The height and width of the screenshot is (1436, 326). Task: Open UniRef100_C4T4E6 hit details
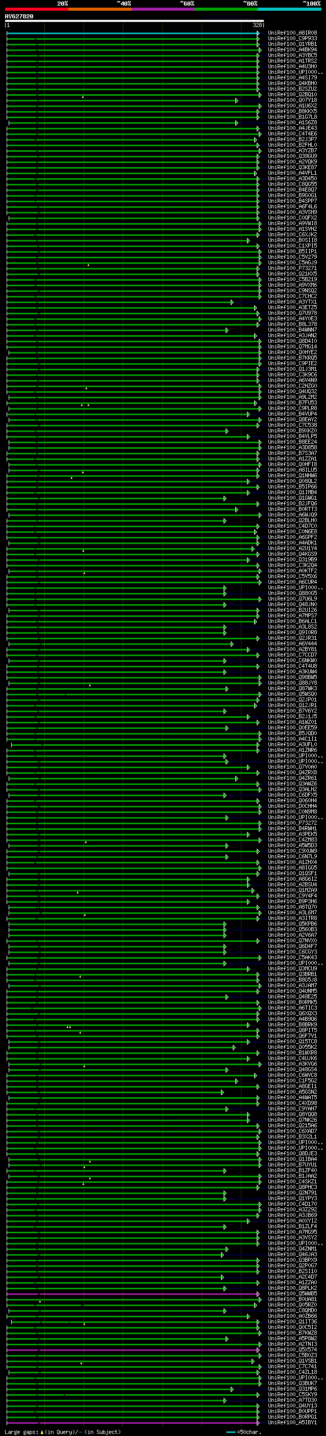point(292,134)
